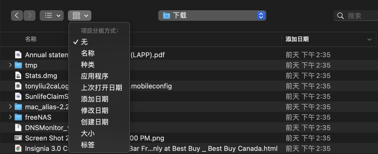Click the date cell in Stats.dmg row
Viewport: 378px width, 154px height.
[308, 76]
